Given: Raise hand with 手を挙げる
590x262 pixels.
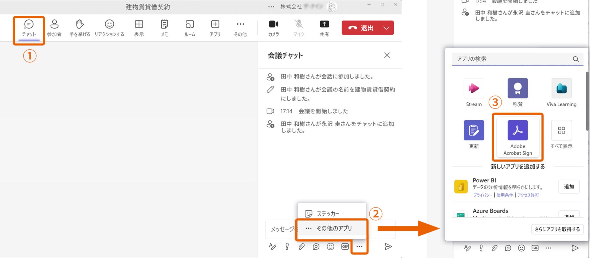Looking at the screenshot, I should point(80,29).
